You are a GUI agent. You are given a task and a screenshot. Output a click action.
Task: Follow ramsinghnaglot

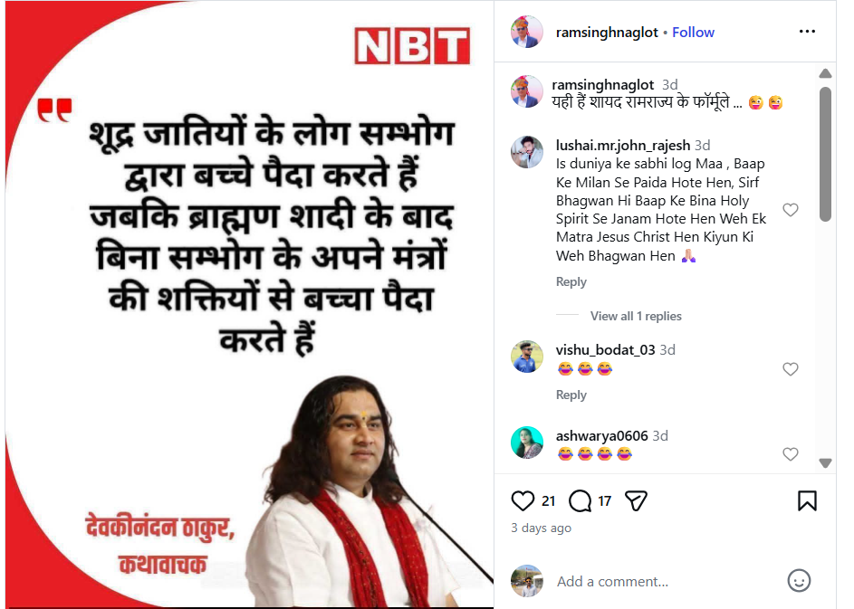coord(693,33)
